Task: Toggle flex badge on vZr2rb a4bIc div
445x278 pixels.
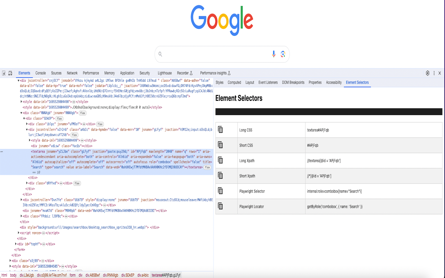Action: (74, 135)
